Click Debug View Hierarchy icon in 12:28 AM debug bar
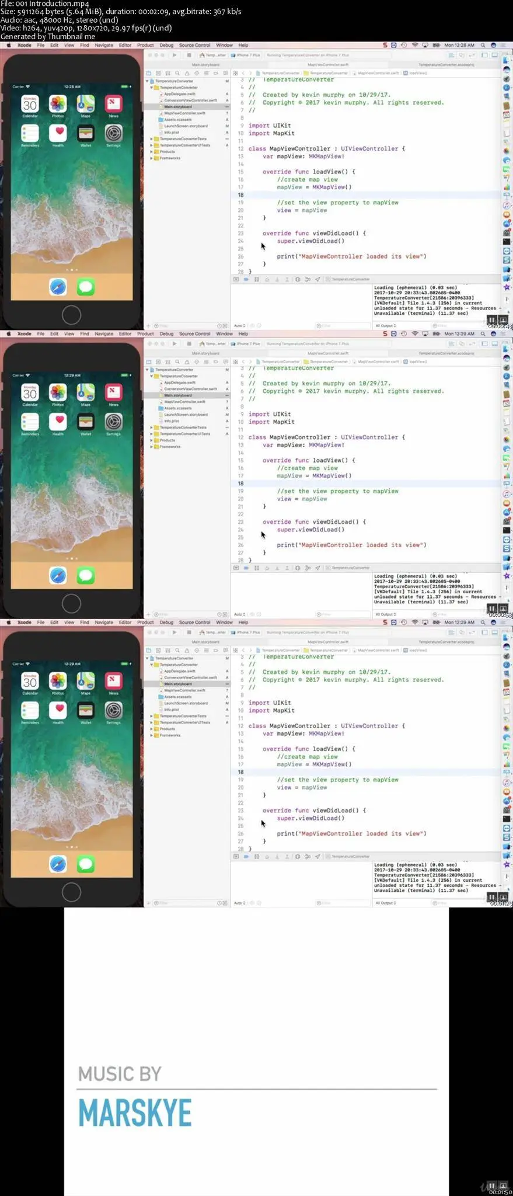Screen dimensions: 513x1196 pos(298,279)
